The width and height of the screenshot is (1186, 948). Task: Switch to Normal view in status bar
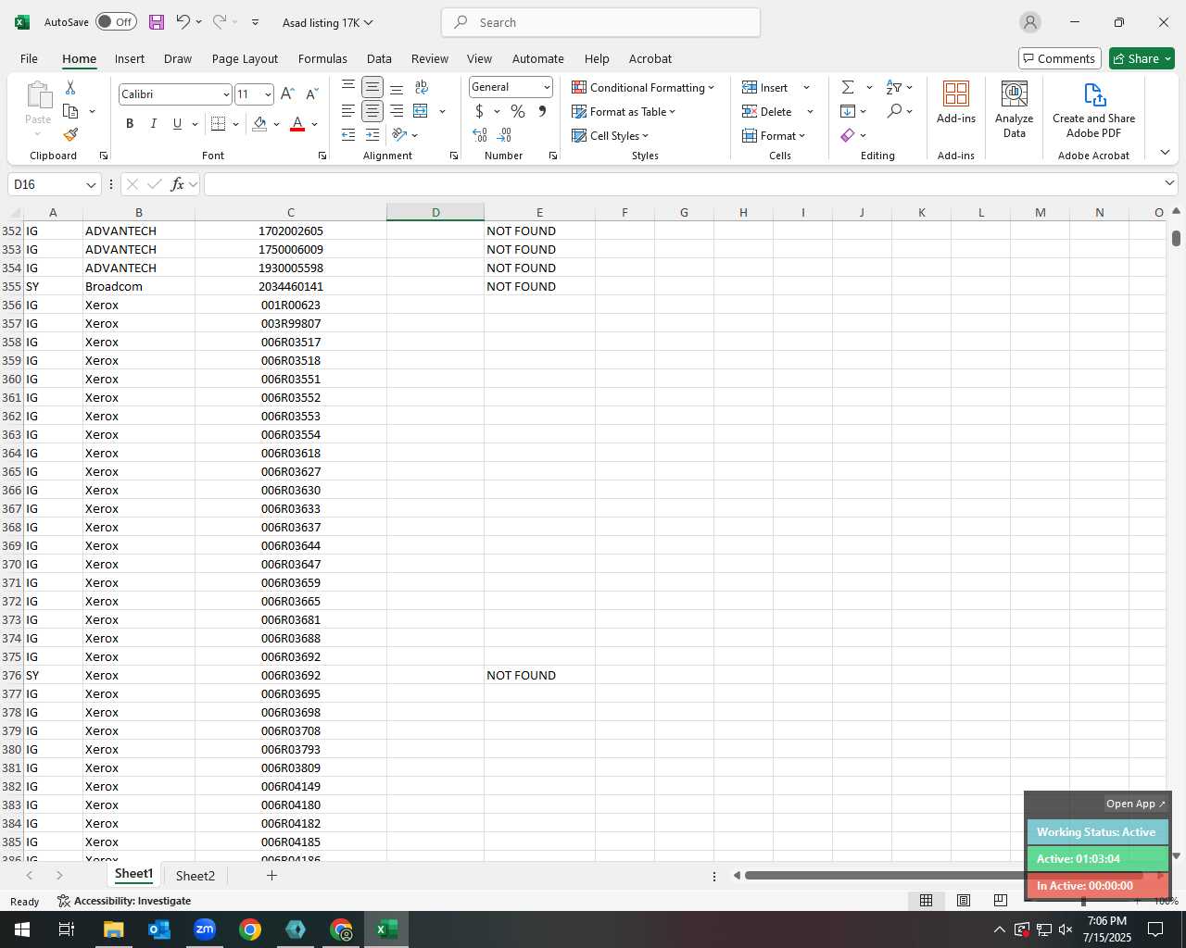coord(926,900)
